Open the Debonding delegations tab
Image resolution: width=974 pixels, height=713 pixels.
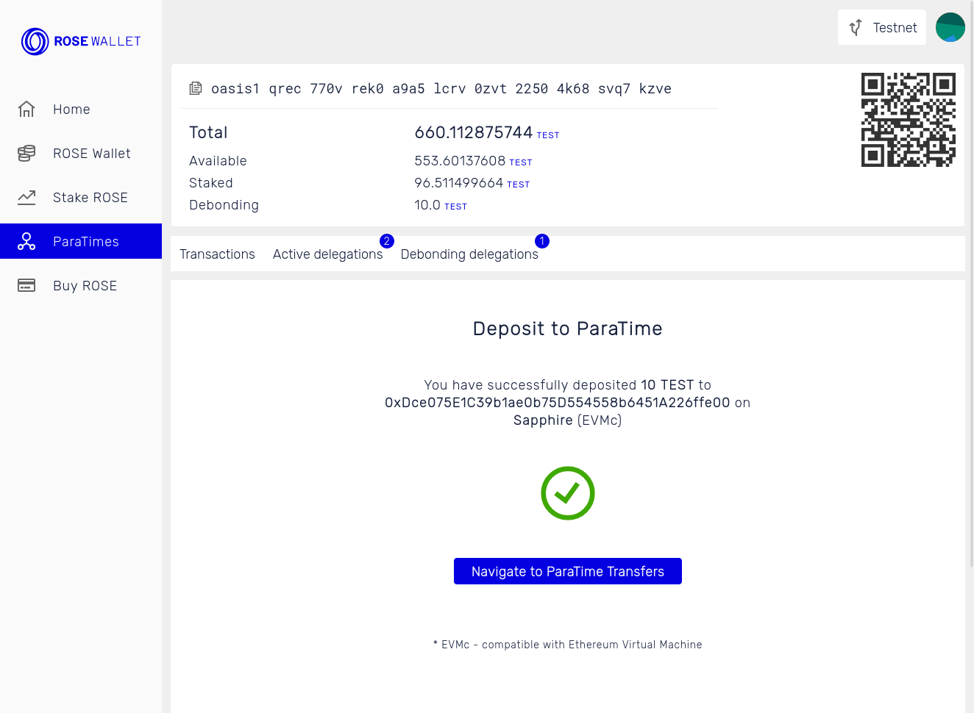point(469,254)
